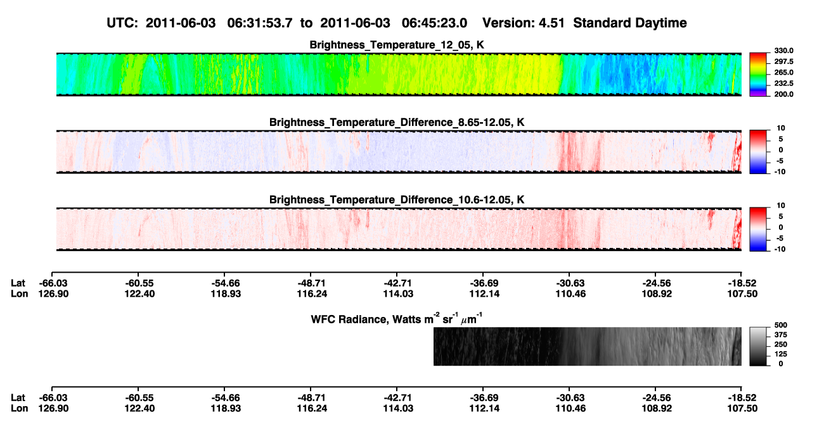Click latitude -18.52 on the axis below WFC Radiance
The image size is (824, 422).
click(742, 397)
